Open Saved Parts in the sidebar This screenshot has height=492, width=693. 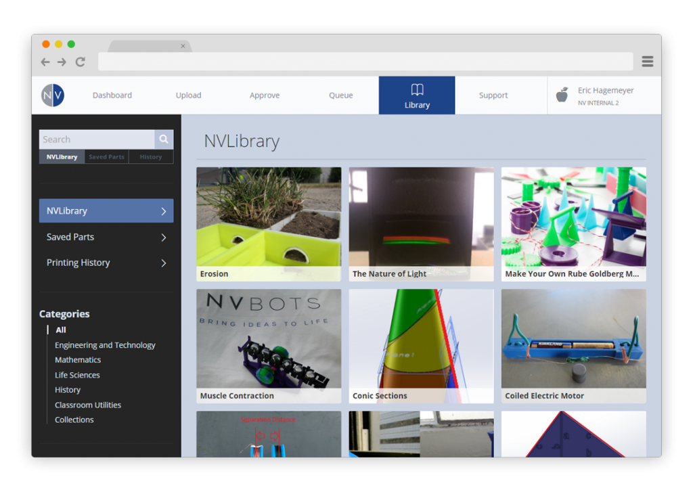(x=106, y=237)
